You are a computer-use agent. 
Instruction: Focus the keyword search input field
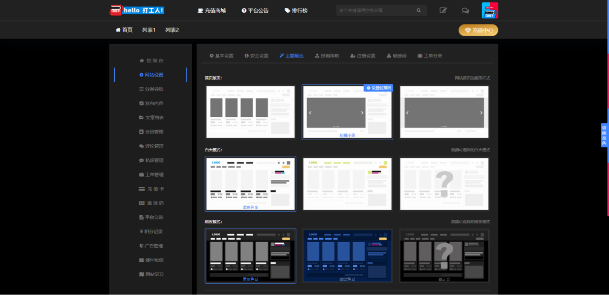[376, 10]
